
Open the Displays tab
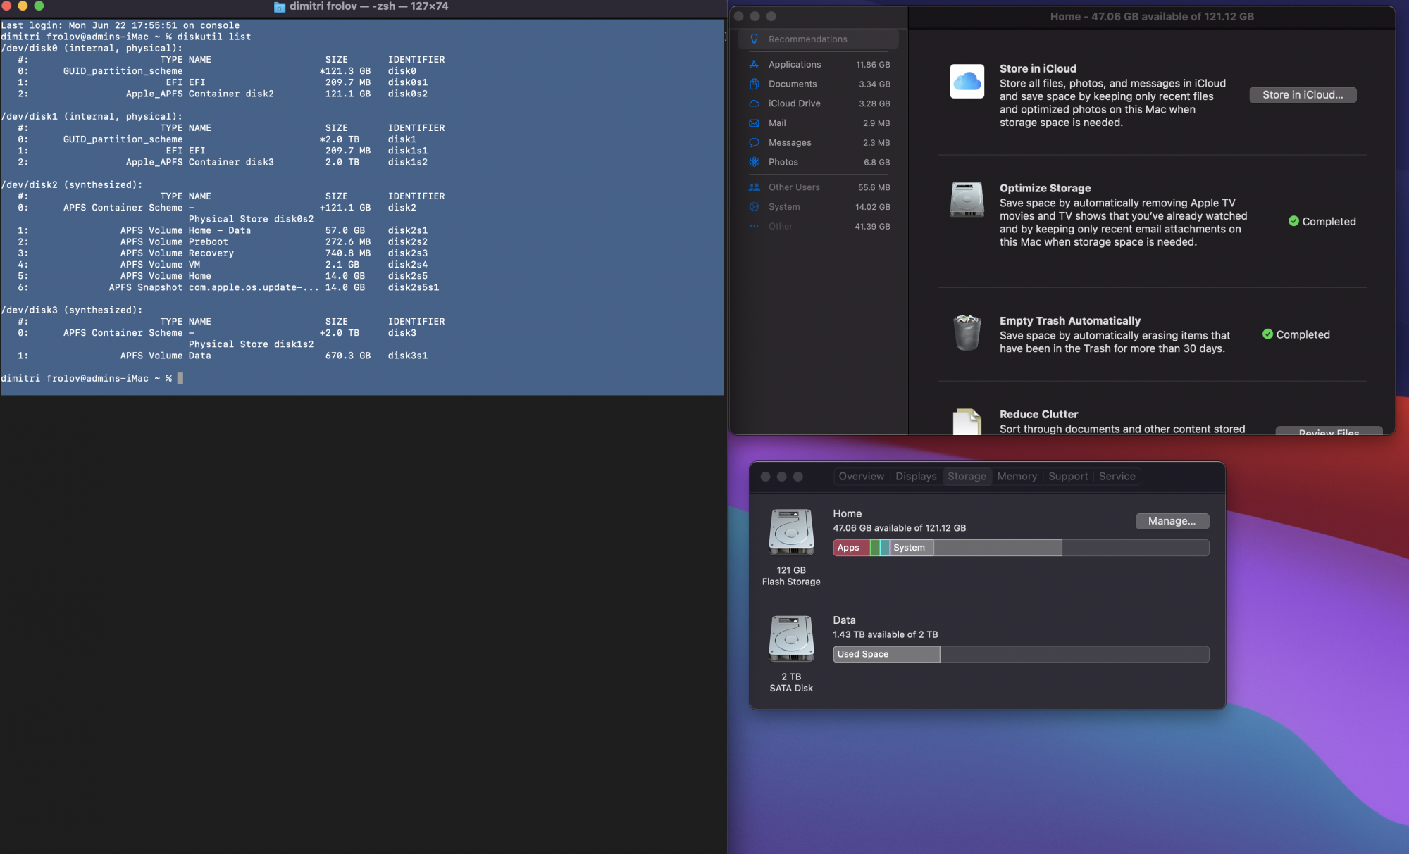[x=916, y=477]
